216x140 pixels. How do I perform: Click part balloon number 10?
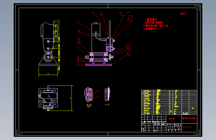[x=79, y=31]
